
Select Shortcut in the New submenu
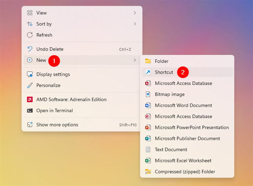click(x=187, y=72)
